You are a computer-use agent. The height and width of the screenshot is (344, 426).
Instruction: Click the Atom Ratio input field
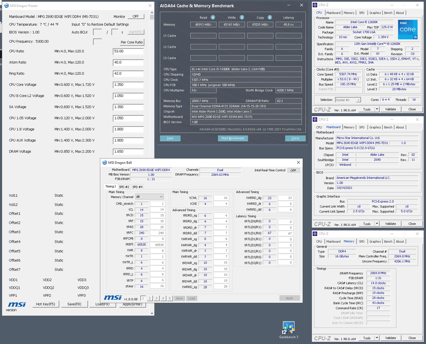tap(128, 63)
